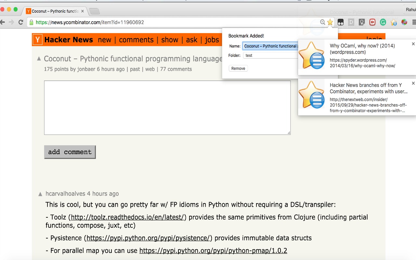Open the Tampermonkey extension icon
This screenshot has height=260, width=416.
pyautogui.click(x=341, y=22)
